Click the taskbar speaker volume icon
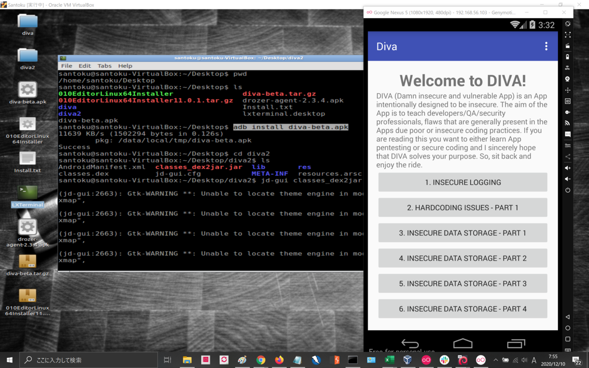 (x=524, y=360)
